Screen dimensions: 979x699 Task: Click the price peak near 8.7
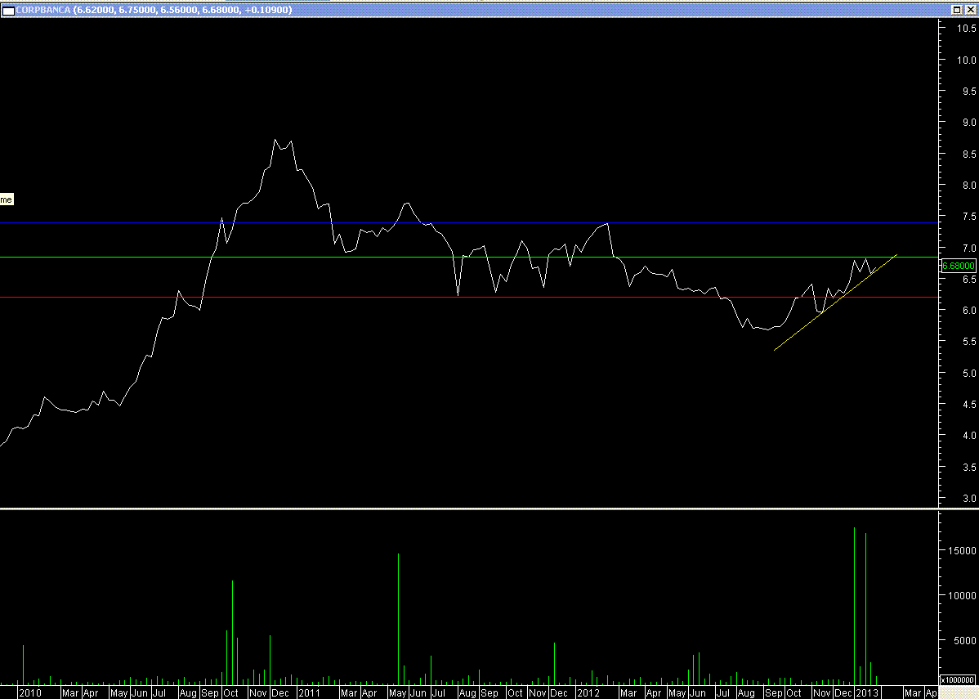(275, 140)
